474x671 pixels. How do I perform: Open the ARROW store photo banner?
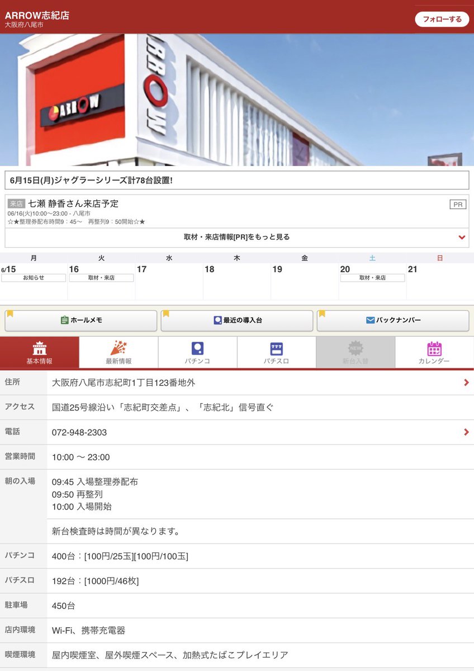(x=237, y=100)
